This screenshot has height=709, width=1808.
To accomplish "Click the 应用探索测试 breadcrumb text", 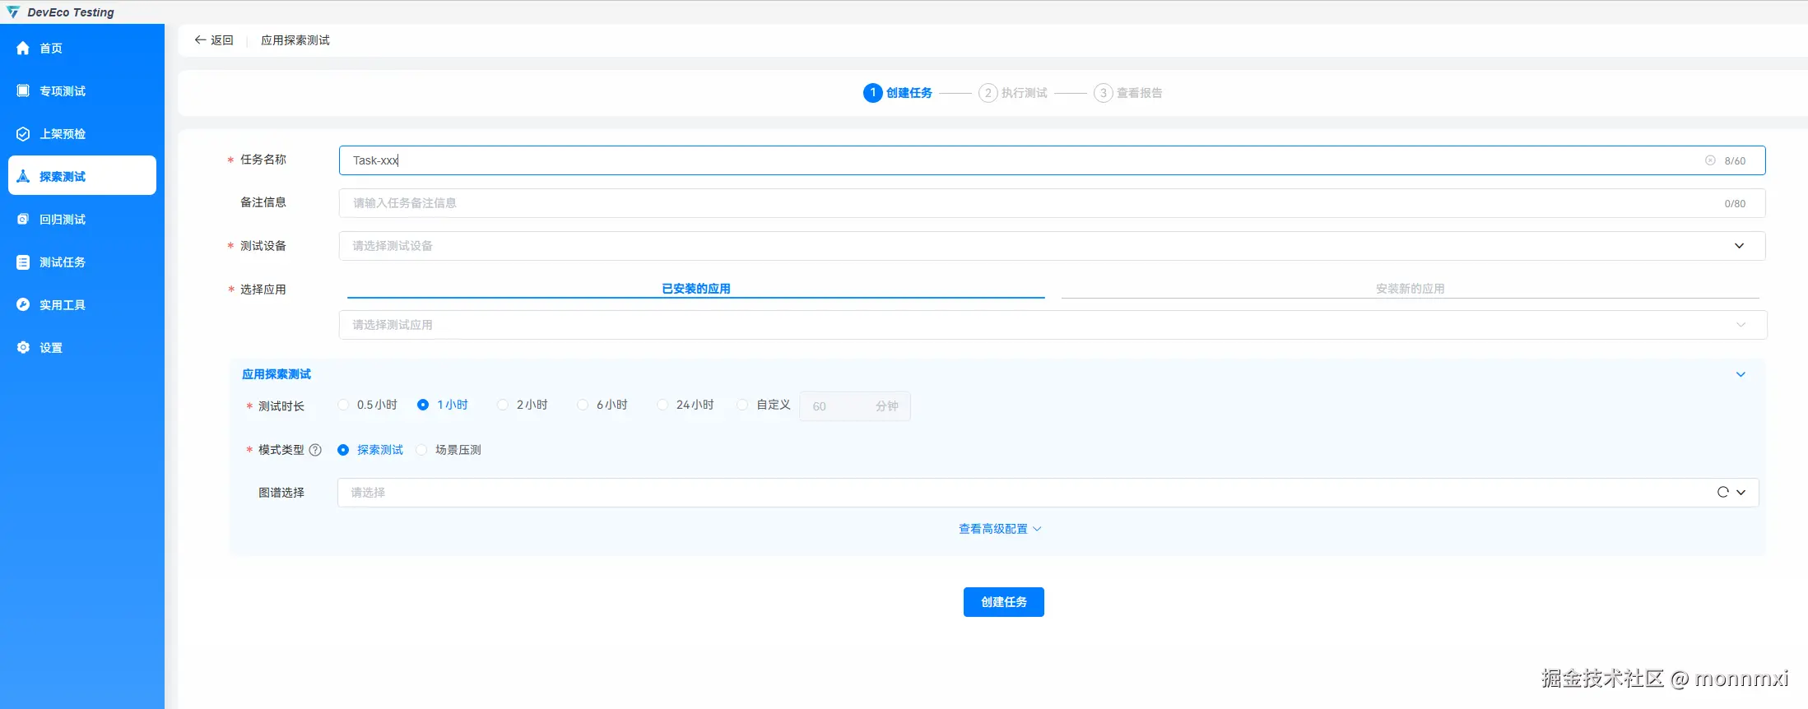I will tap(295, 40).
